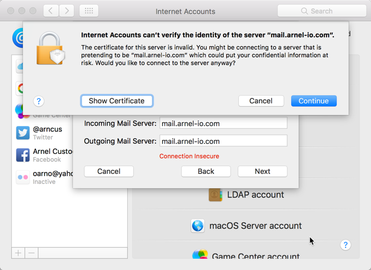This screenshot has width=371, height=270.
Task: Select the Facebook account icon
Action: coord(23,155)
